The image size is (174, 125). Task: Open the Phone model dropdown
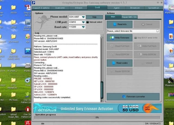(83, 17)
